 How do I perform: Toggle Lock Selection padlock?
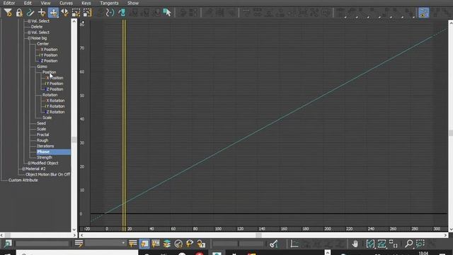point(19,13)
